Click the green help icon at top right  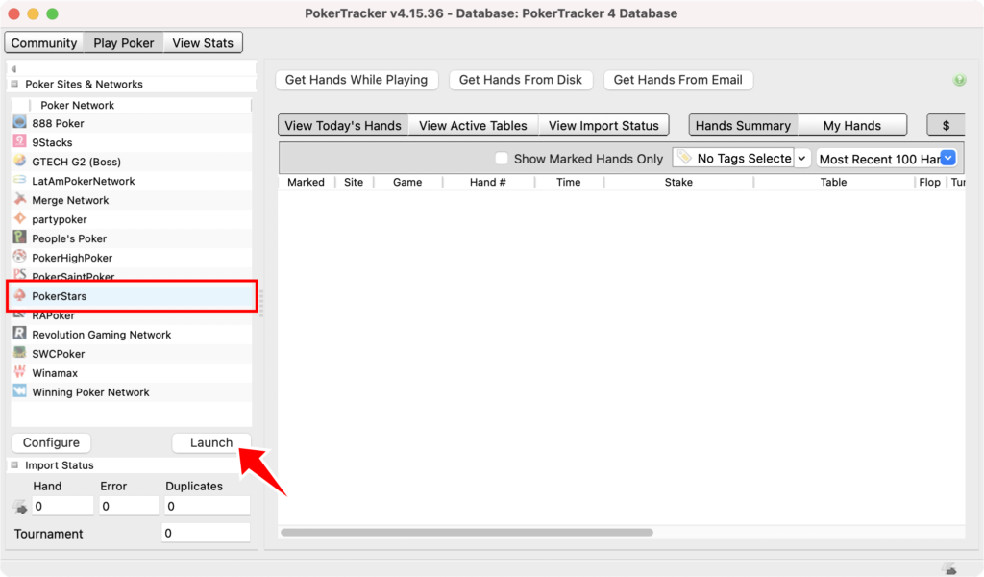(x=959, y=80)
